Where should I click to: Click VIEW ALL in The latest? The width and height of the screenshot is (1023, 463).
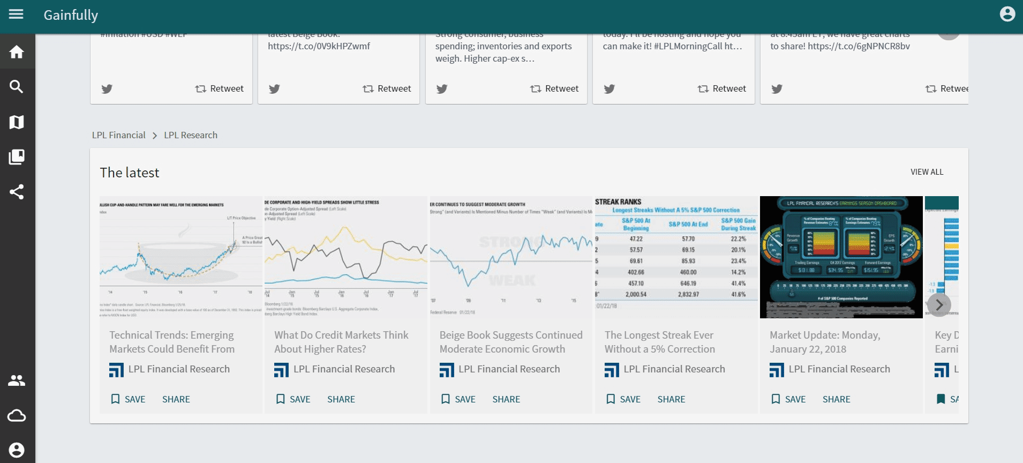(x=927, y=172)
